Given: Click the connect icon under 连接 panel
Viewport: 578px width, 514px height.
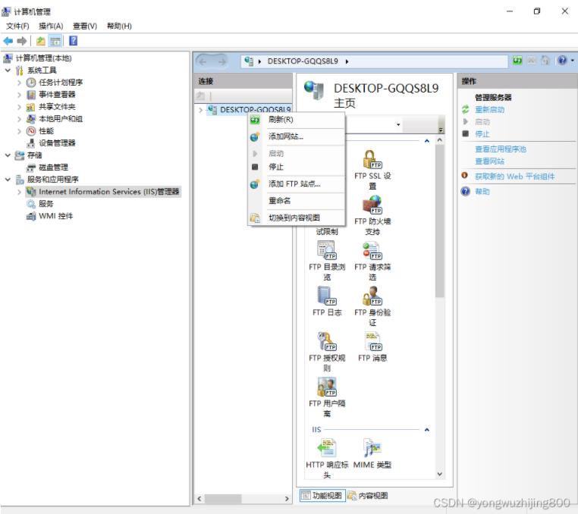Looking at the screenshot, I should [200, 96].
